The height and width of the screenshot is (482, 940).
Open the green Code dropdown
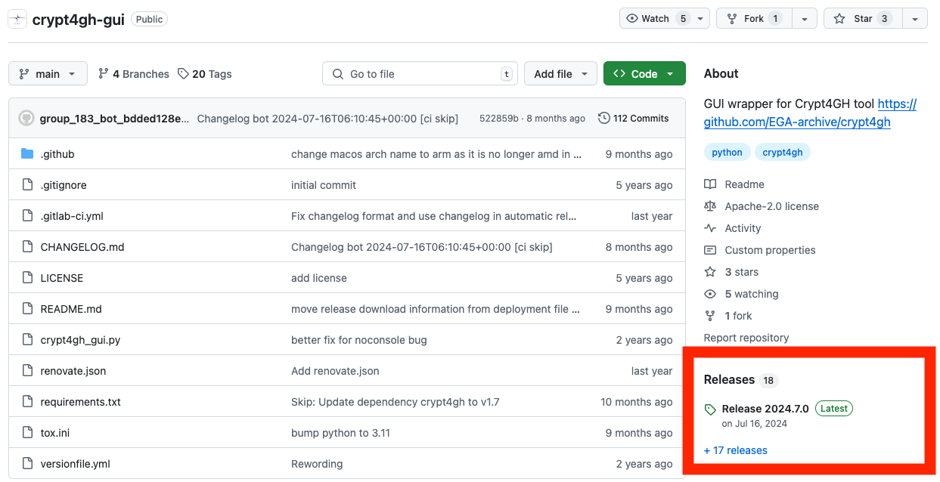coord(644,74)
